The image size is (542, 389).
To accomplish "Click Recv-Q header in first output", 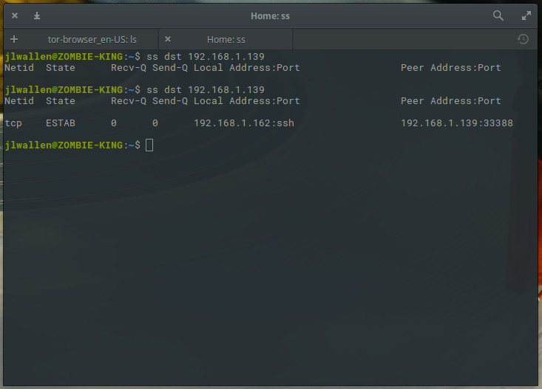I will point(129,68).
